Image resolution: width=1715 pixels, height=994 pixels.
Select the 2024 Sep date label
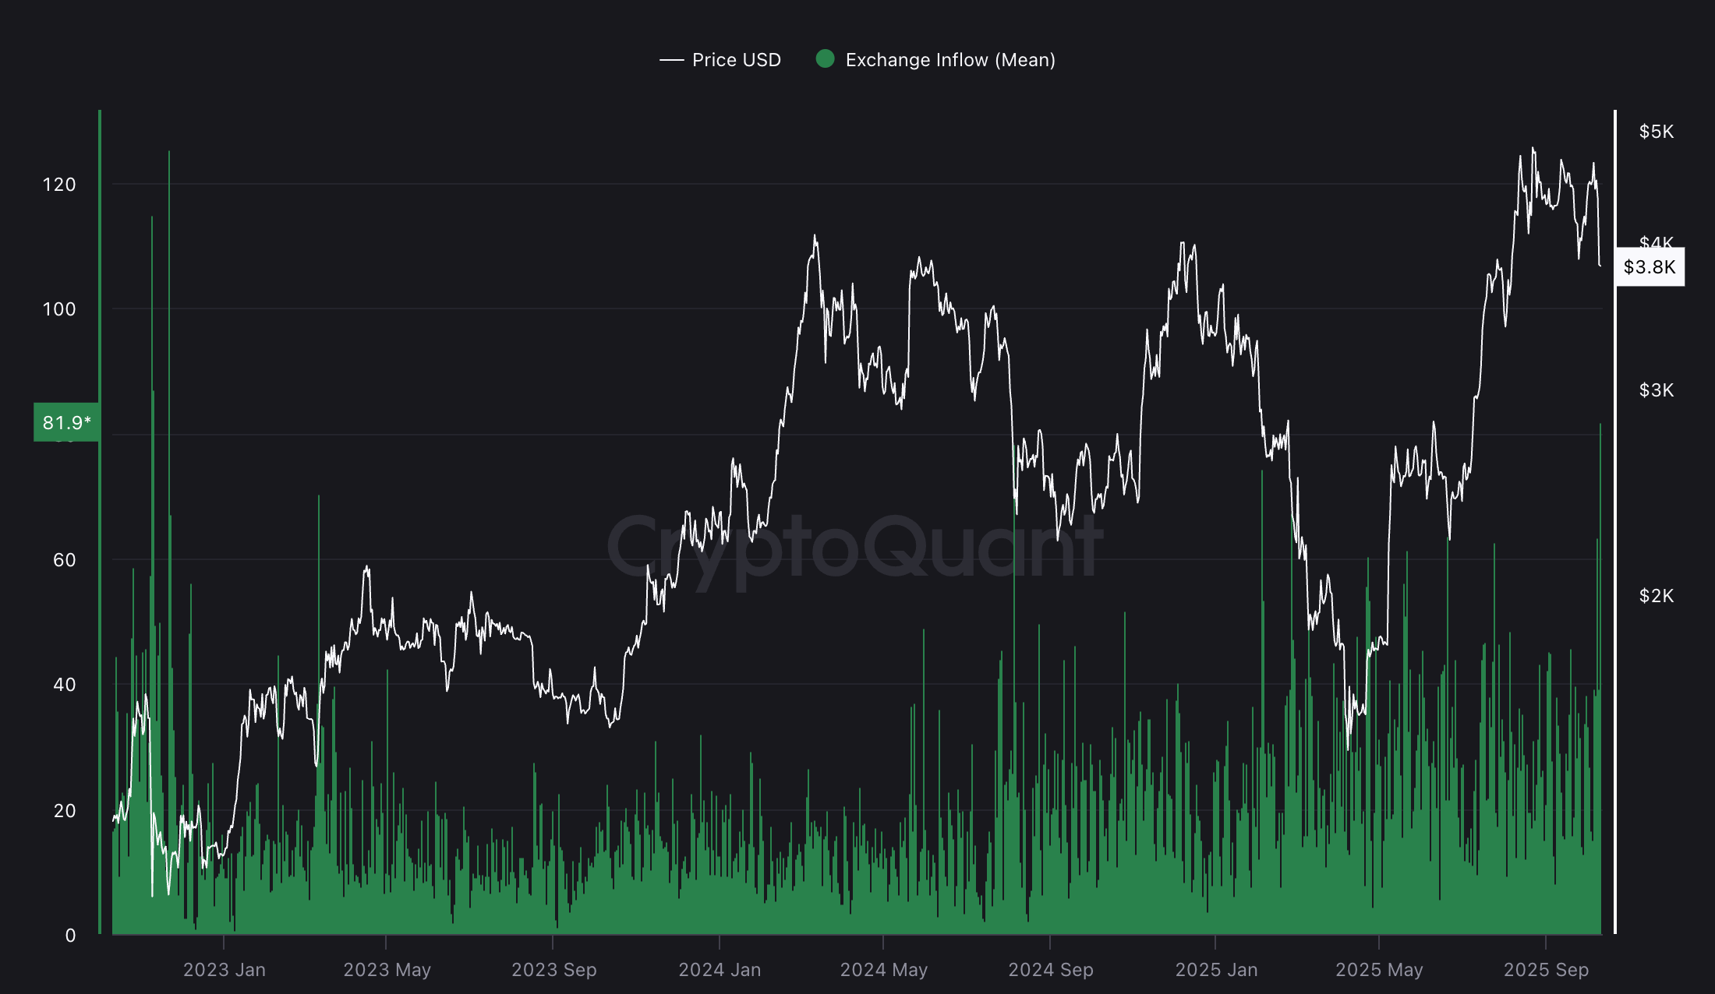coord(1050,970)
